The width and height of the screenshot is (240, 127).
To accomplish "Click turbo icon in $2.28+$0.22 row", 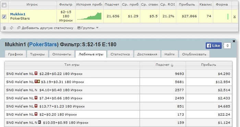I will pos(36,73).
